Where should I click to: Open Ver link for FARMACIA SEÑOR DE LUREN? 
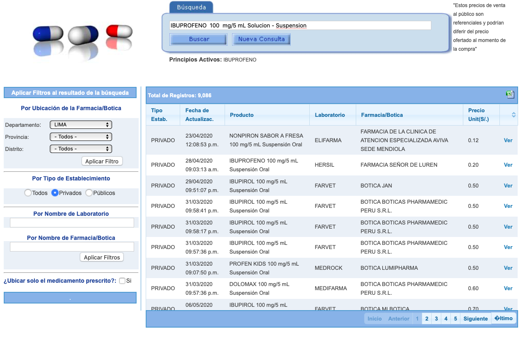(508, 165)
